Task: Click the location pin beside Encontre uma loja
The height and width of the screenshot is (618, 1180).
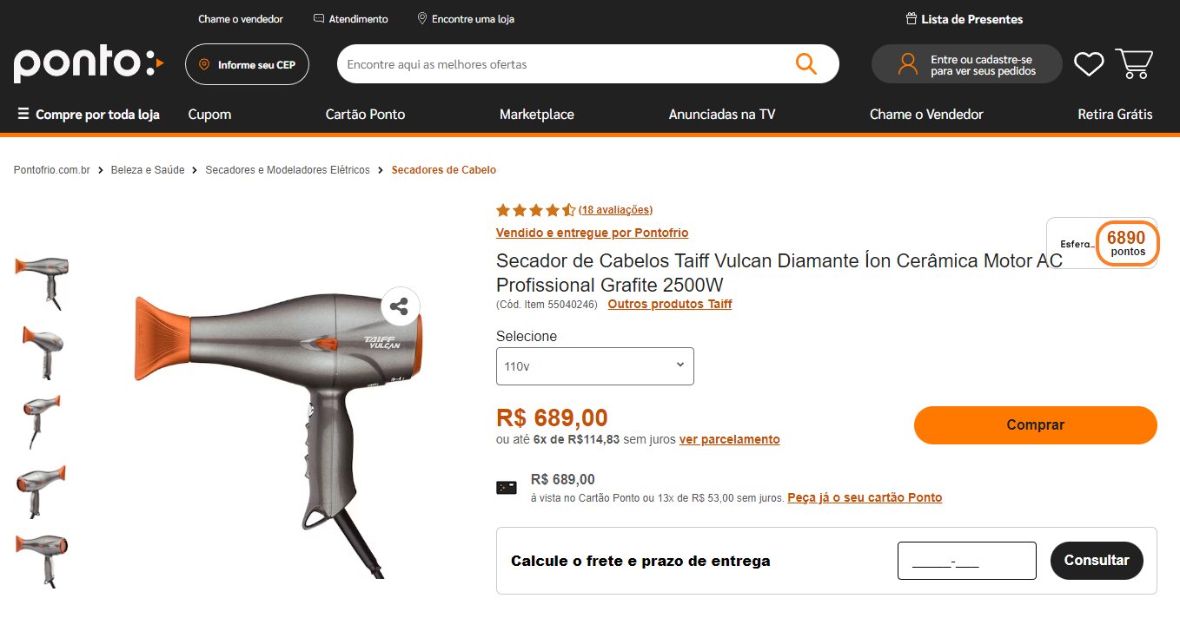Action: pyautogui.click(x=422, y=18)
